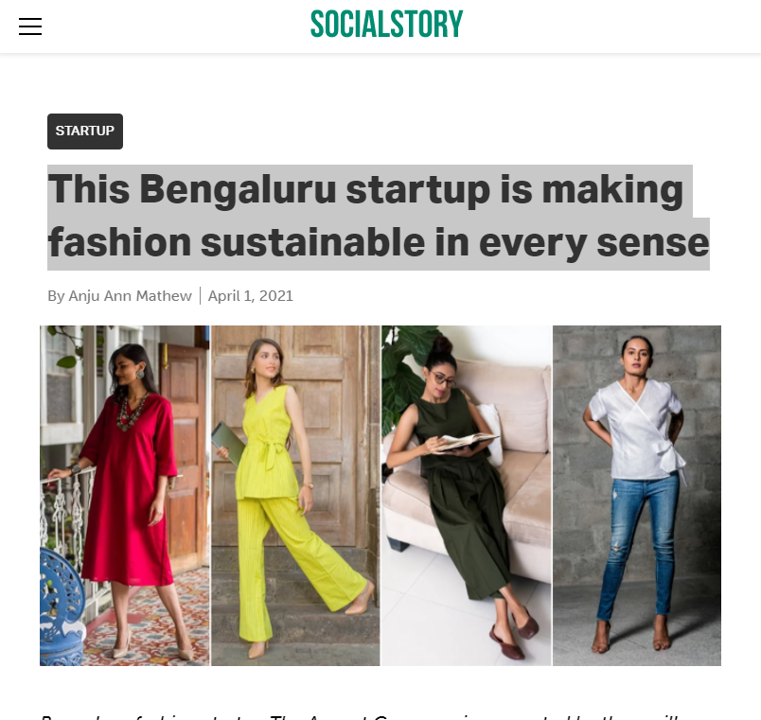Select the yellow outfit photo
Screen dimensions: 761x720
point(293,495)
